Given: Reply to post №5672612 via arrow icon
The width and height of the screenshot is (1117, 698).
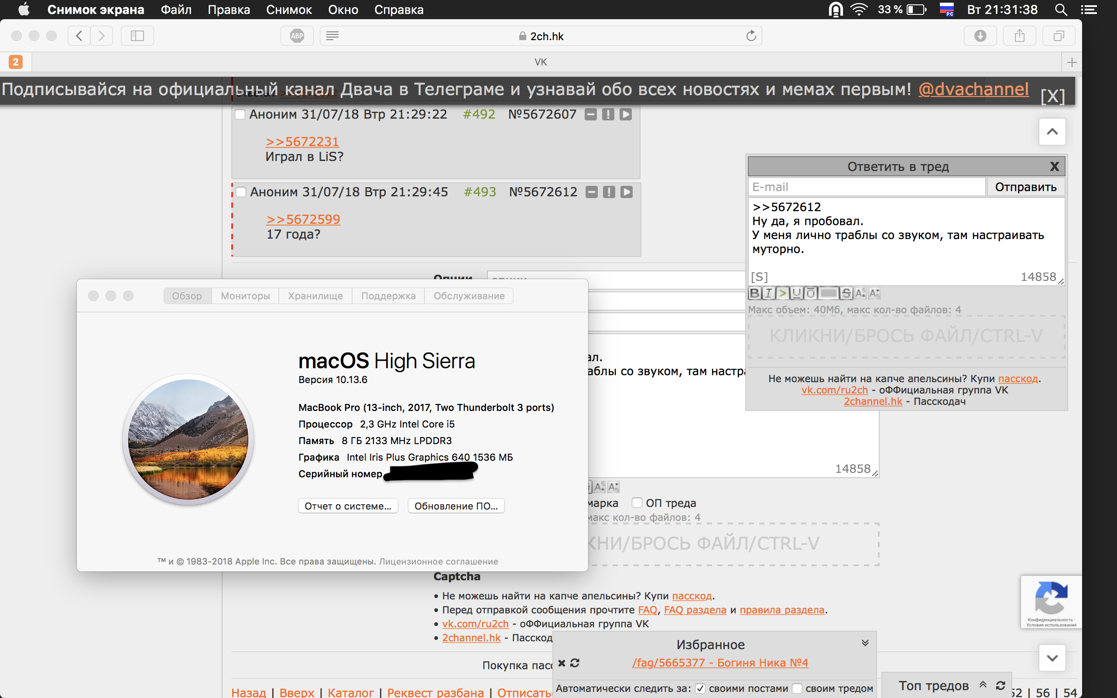Looking at the screenshot, I should [x=627, y=192].
